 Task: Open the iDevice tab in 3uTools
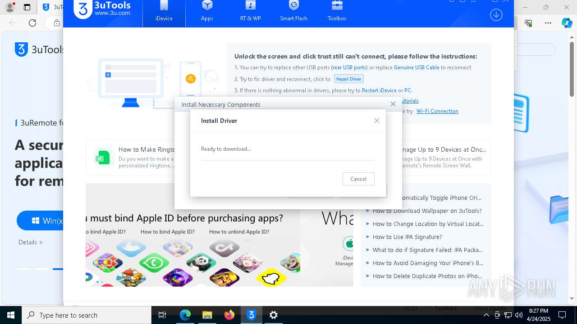164,13
